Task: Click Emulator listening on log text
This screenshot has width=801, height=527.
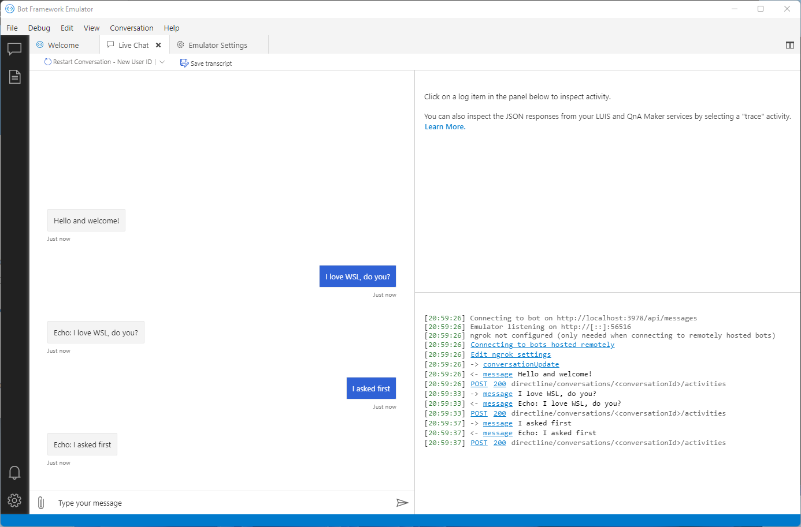Action: [x=550, y=327]
